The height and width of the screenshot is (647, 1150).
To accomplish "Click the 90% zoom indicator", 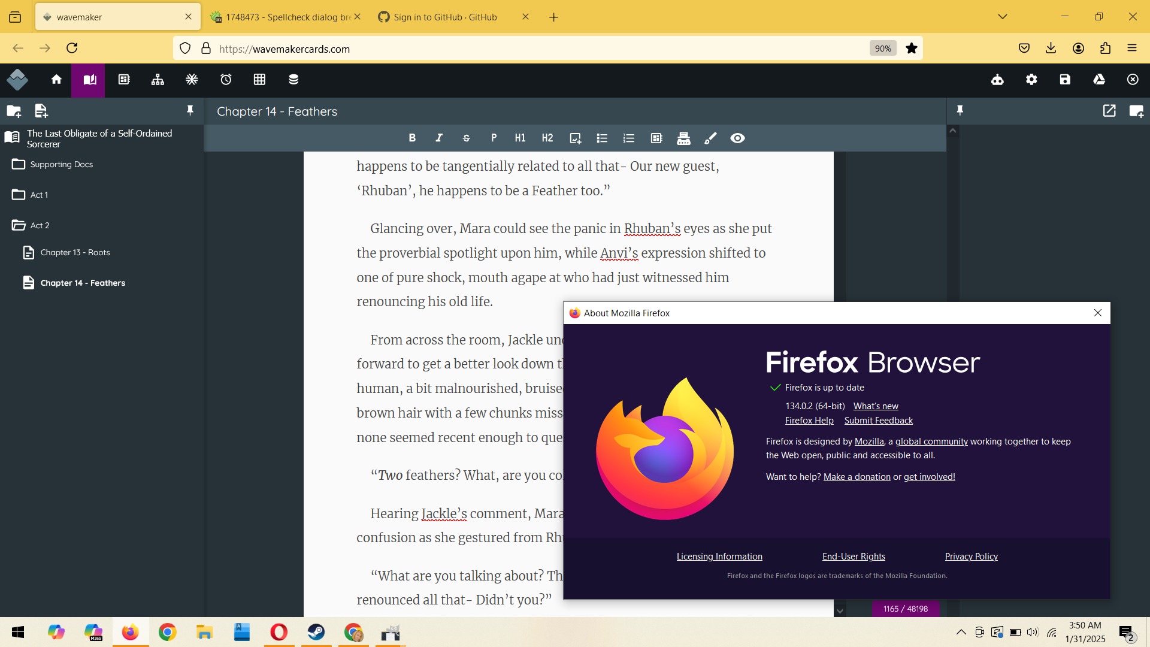I will tap(883, 49).
